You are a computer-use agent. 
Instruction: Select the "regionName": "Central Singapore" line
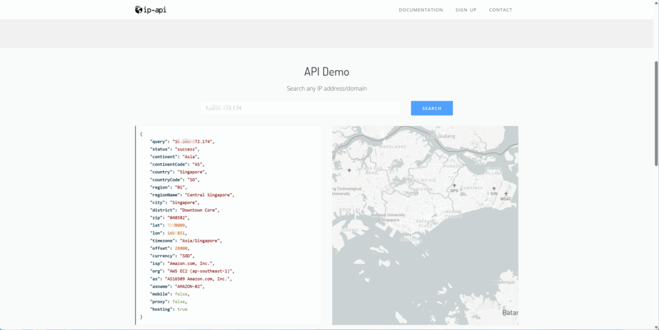point(192,195)
